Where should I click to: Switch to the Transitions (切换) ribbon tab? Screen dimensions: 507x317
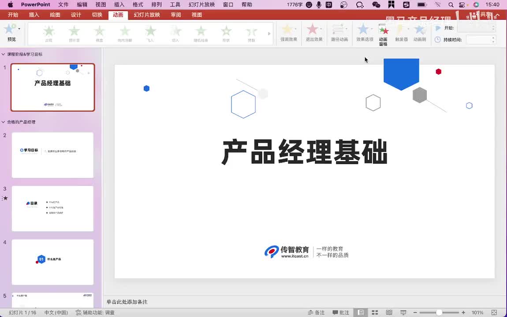pos(97,15)
